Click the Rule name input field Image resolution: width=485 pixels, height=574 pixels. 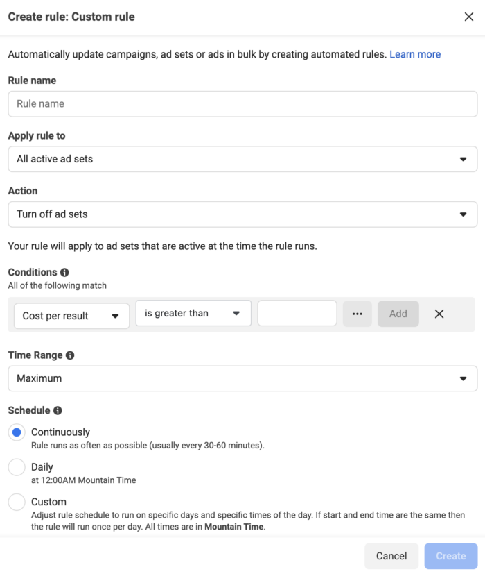pos(242,103)
